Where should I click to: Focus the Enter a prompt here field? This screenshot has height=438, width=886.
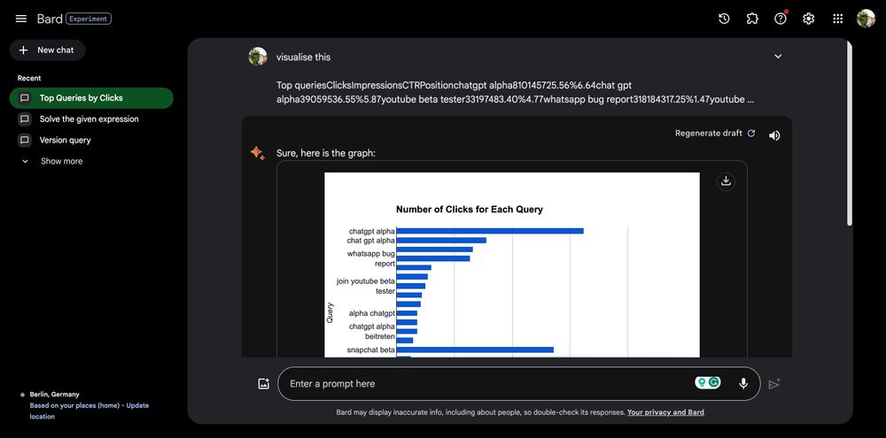coord(487,384)
